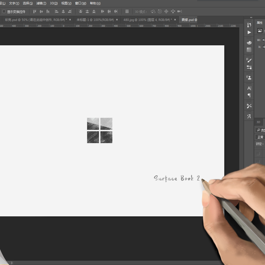Open the 选择(S) menu
Viewport: 265px width, 265px height.
click(28, 3)
